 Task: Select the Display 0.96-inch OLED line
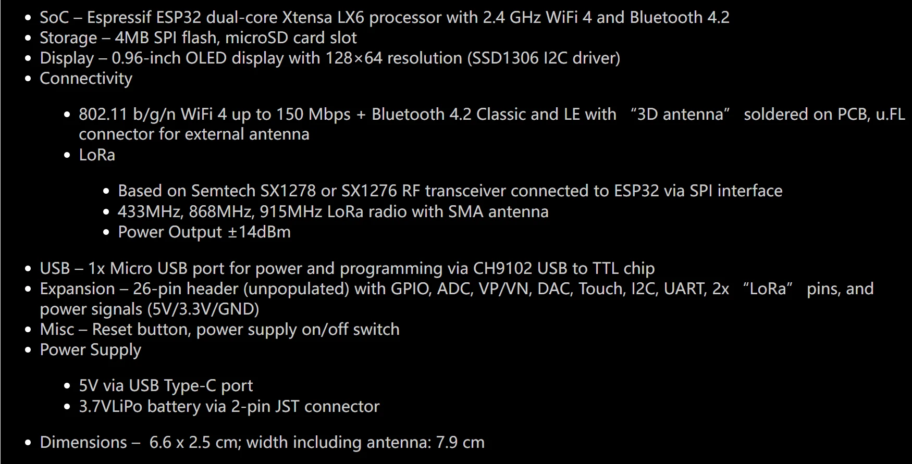coord(330,58)
